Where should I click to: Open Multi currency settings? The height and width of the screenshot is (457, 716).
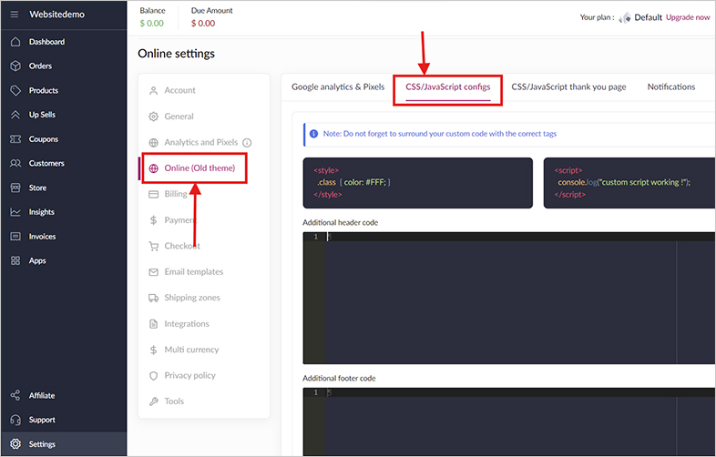tap(191, 350)
